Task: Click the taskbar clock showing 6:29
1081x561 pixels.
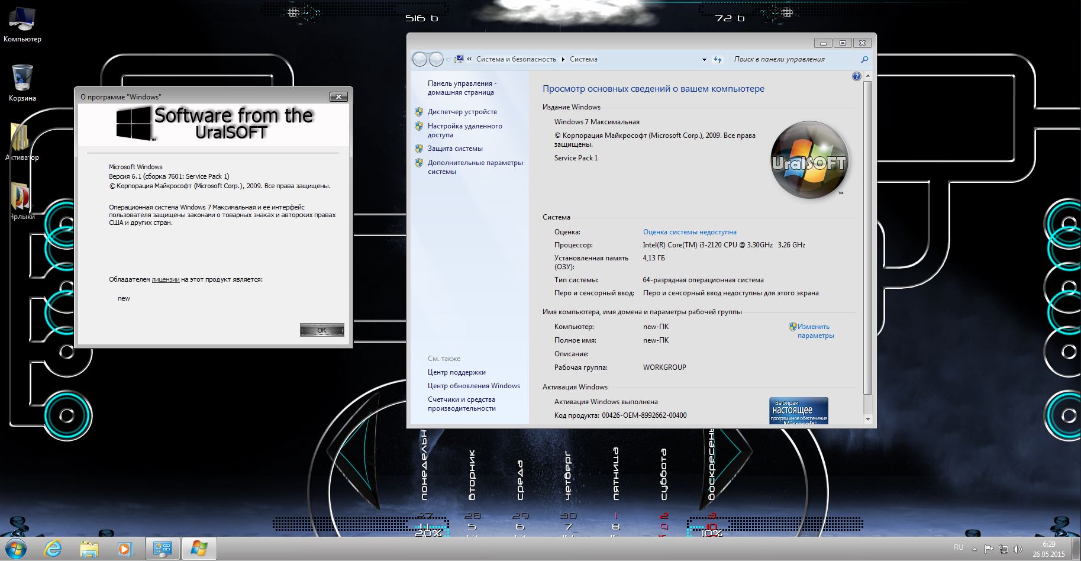Action: pos(1048,549)
